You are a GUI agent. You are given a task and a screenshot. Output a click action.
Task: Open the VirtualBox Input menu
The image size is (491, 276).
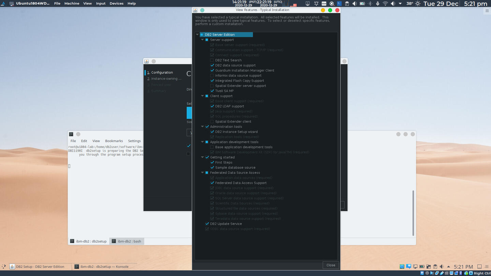(101, 3)
